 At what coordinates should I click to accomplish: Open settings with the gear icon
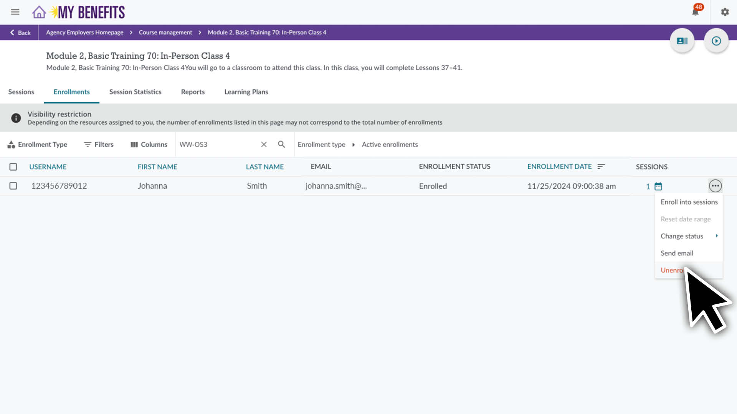pos(725,12)
